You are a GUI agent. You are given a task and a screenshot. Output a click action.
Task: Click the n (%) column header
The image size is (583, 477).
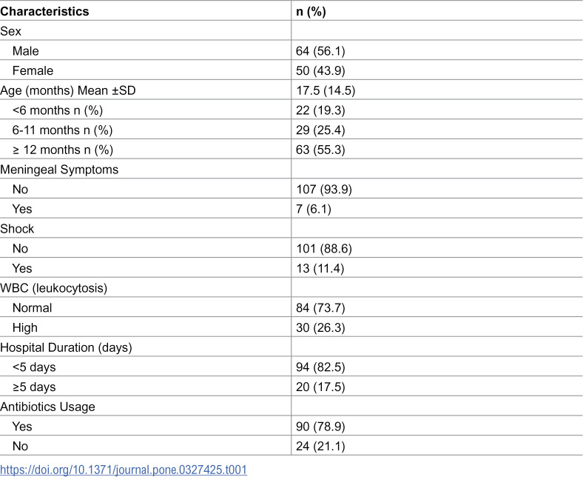coord(311,12)
